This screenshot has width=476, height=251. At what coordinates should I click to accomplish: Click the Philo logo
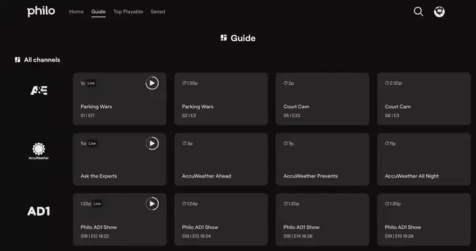(x=41, y=12)
